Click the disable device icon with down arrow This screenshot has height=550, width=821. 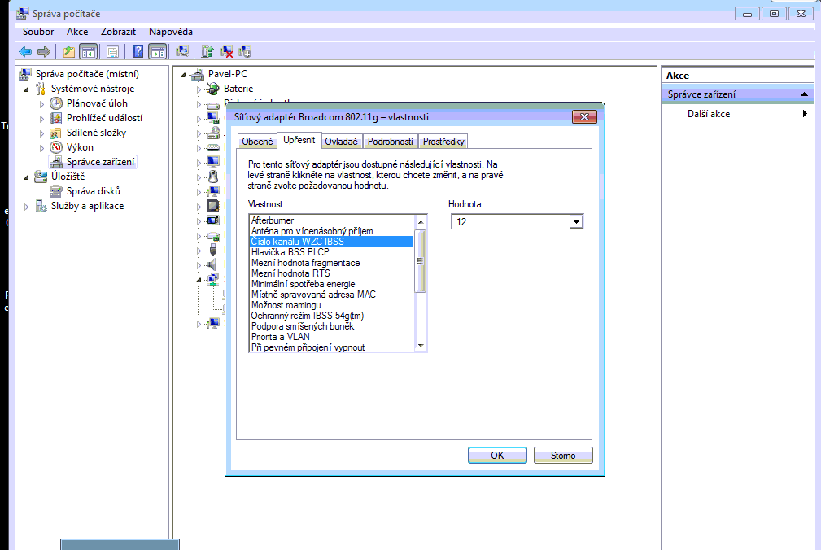pos(245,51)
